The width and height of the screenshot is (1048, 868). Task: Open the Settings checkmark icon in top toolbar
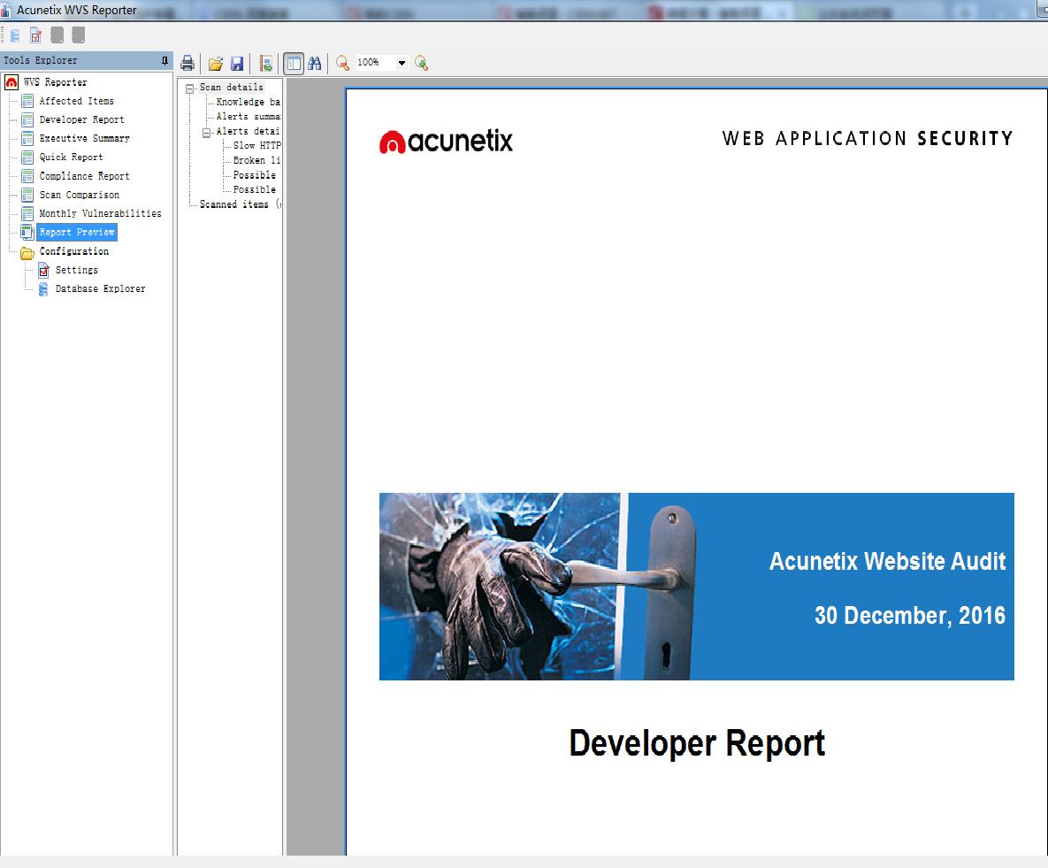(36, 35)
